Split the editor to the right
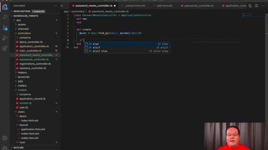 pyautogui.click(x=257, y=5)
